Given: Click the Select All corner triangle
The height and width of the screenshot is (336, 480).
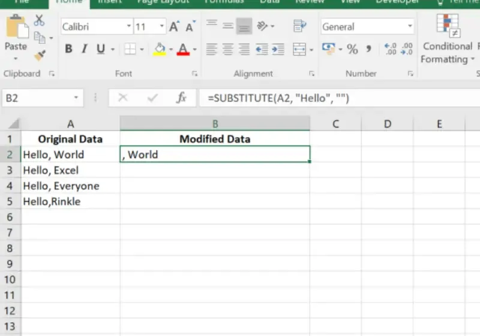Looking at the screenshot, I should [13, 124].
